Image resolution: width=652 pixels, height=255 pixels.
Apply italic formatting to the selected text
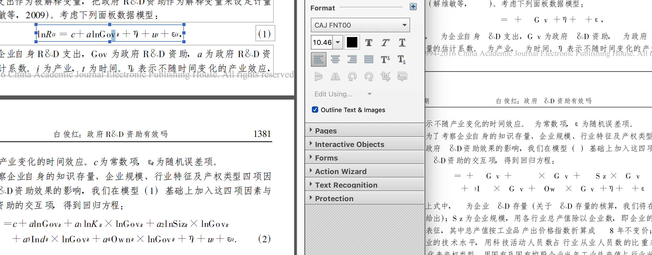click(x=386, y=42)
